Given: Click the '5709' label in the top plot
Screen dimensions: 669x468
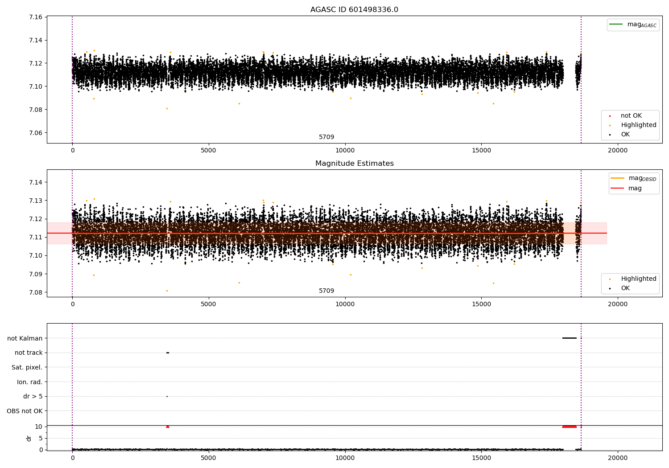Looking at the screenshot, I should 326,137.
